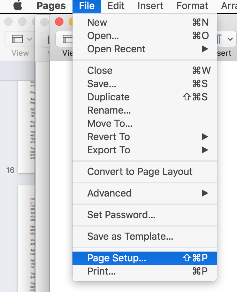Open the Pages application menu
Viewport: 237px width, 292px height.
[51, 6]
